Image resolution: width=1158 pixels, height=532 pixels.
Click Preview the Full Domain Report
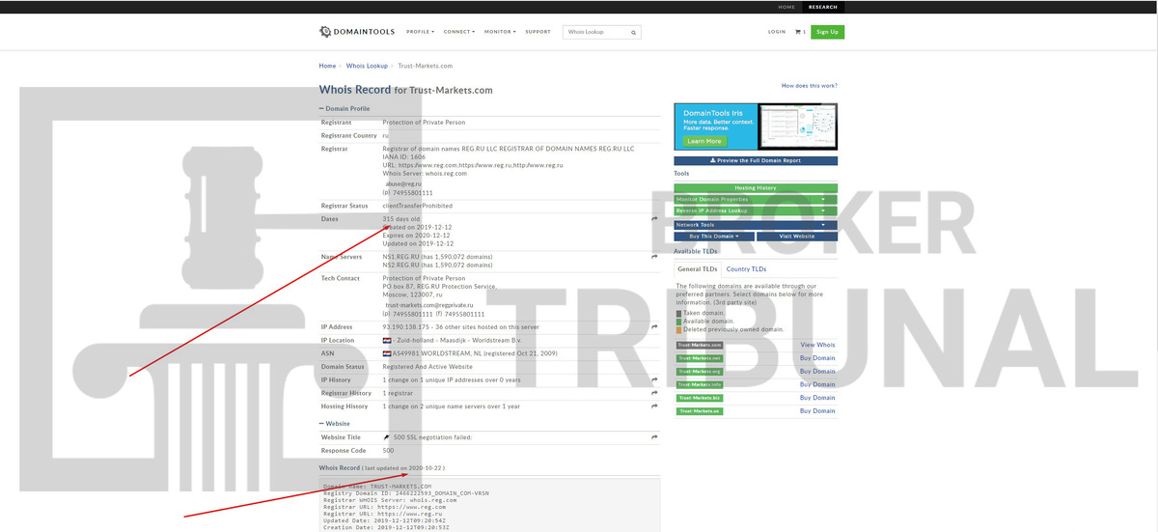[x=756, y=161]
